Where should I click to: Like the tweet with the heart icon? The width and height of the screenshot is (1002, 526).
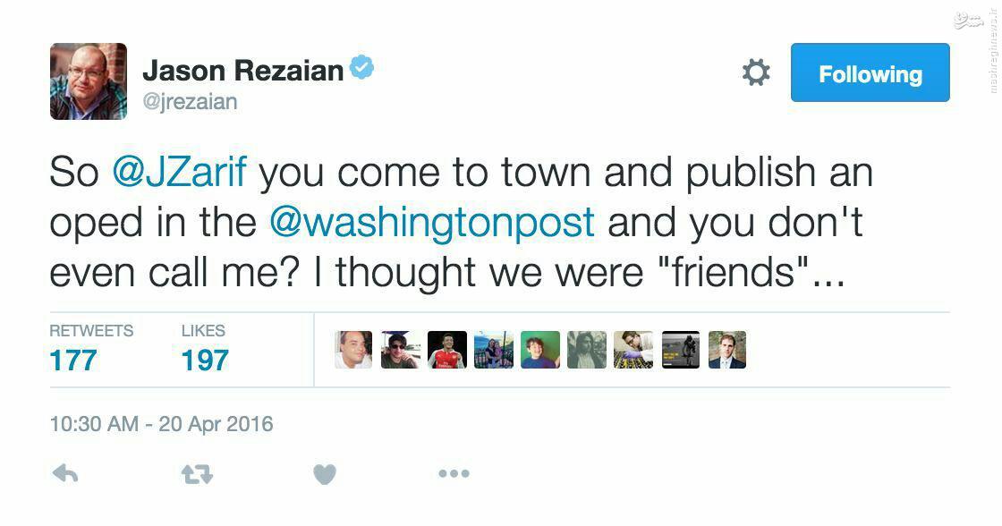pyautogui.click(x=325, y=474)
